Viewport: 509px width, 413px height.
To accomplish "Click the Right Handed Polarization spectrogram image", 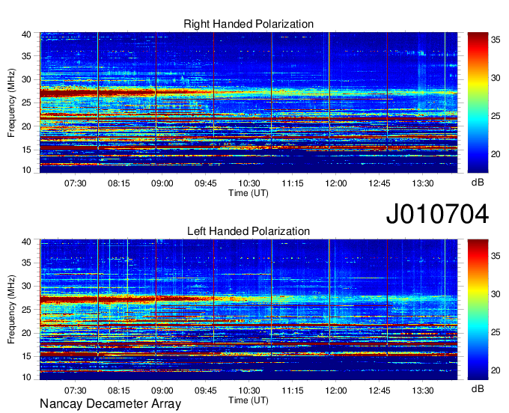I will pos(249,103).
